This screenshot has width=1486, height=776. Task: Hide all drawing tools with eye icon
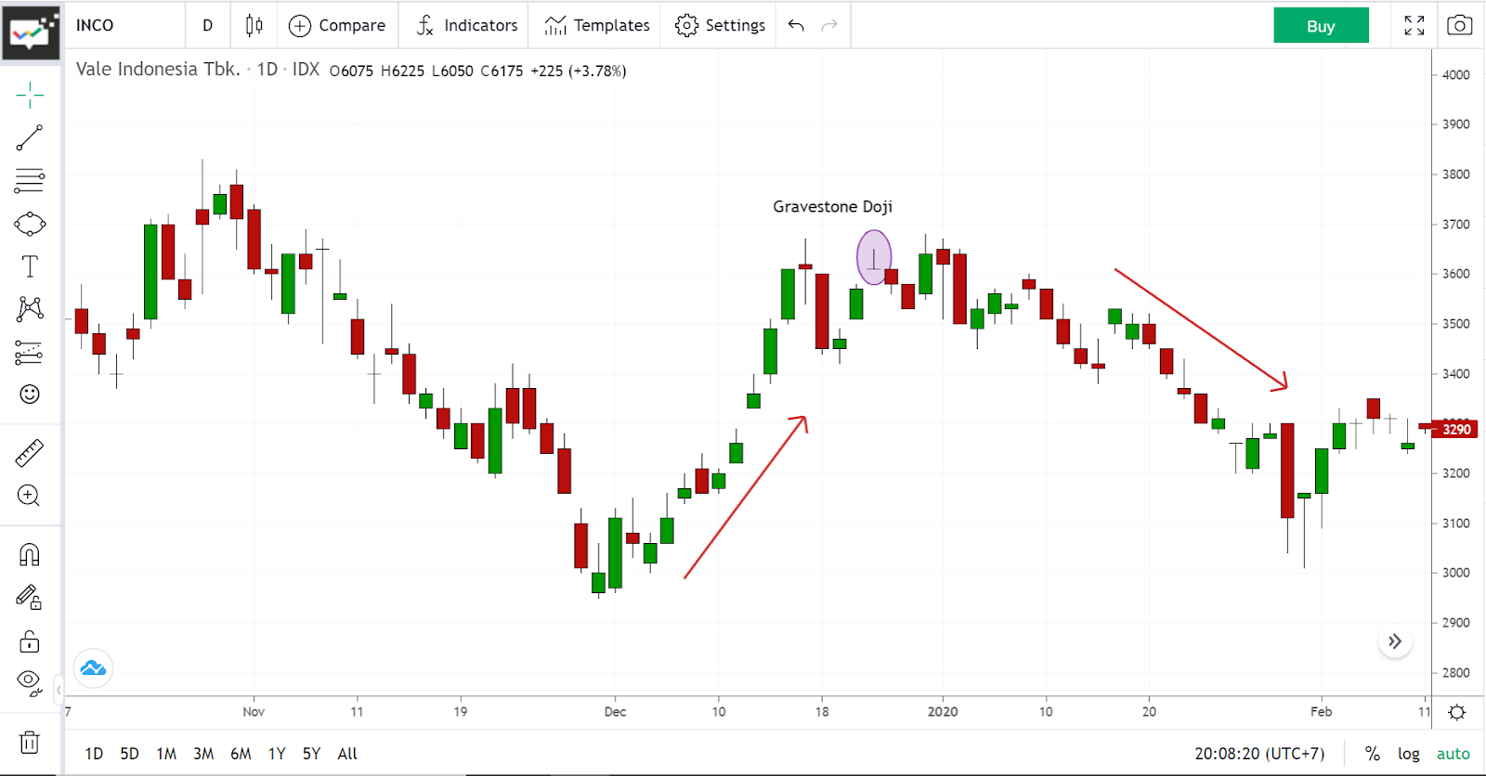[x=30, y=684]
